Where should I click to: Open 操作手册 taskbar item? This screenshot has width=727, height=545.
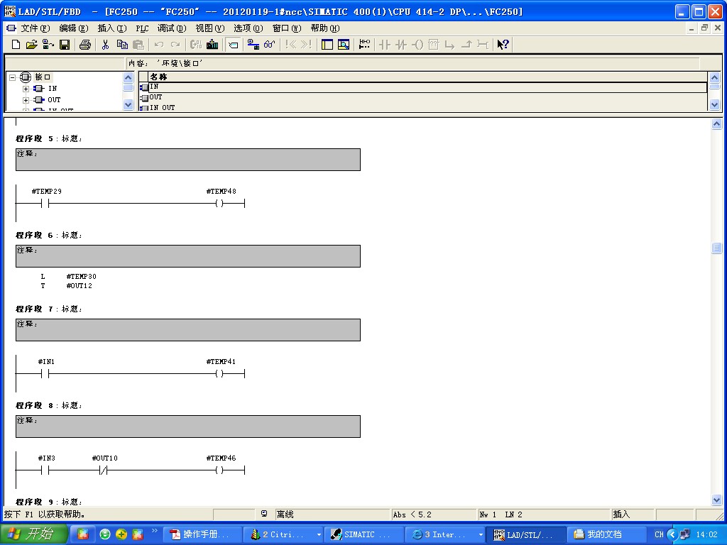click(x=202, y=534)
